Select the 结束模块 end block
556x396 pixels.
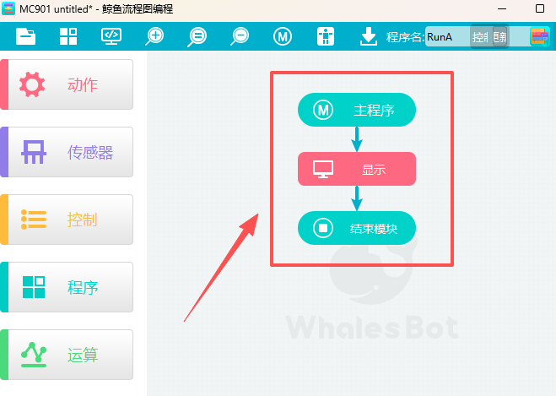(357, 228)
